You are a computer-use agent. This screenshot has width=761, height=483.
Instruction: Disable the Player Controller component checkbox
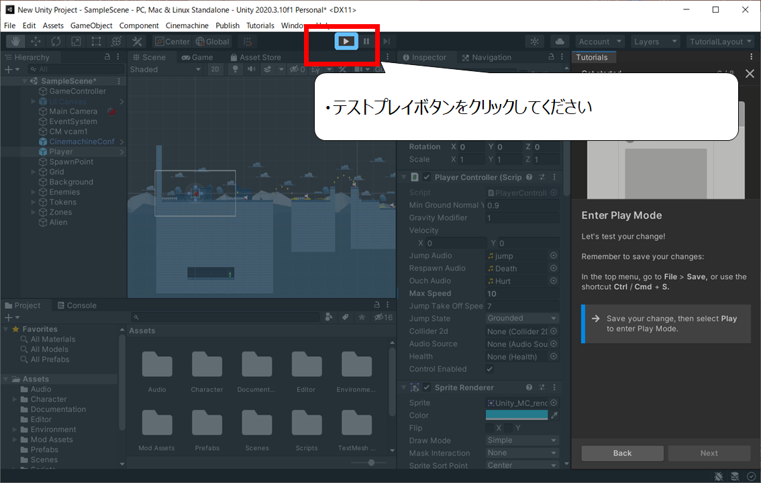[427, 177]
